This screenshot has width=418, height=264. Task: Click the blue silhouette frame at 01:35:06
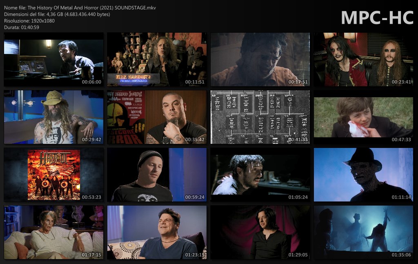pyautogui.click(x=363, y=232)
